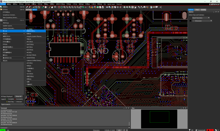Click the Show All button
The image size is (220, 131).
tap(19, 96)
